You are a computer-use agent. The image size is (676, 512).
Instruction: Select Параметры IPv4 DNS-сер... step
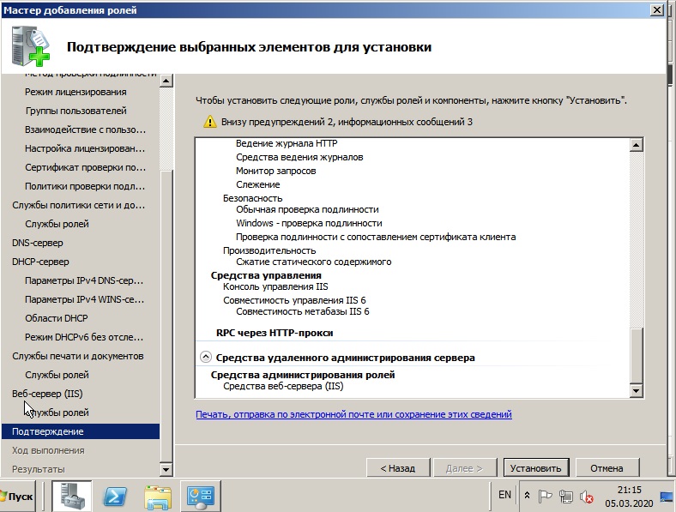tap(84, 280)
